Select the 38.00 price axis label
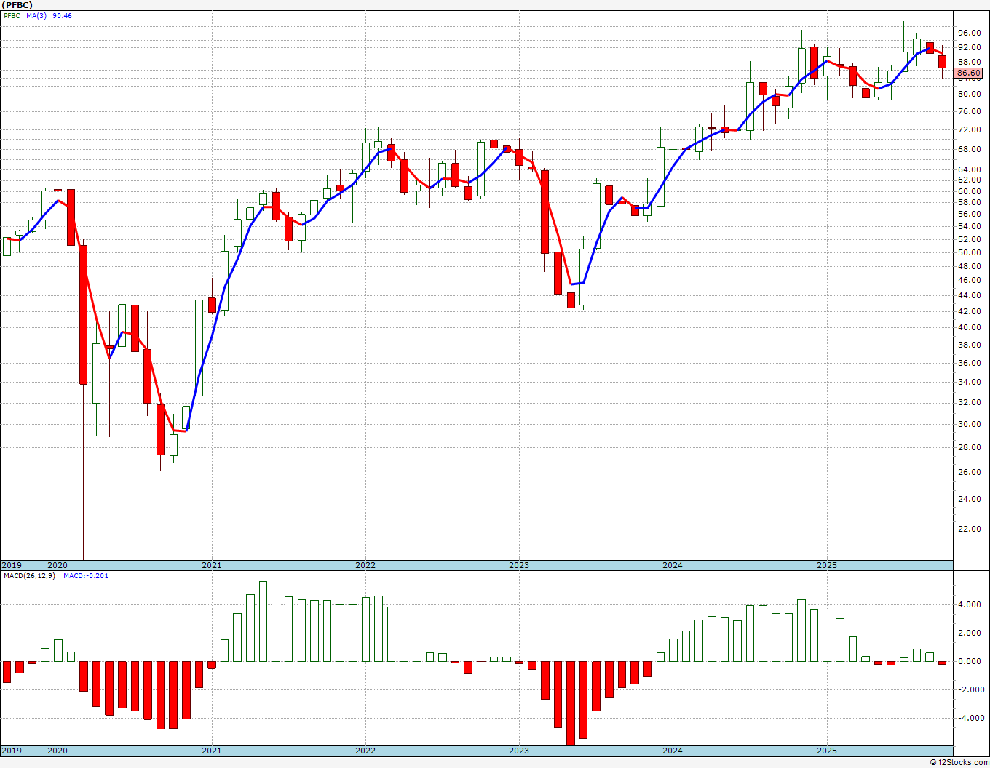Viewport: 990px width, 768px height. coord(970,345)
